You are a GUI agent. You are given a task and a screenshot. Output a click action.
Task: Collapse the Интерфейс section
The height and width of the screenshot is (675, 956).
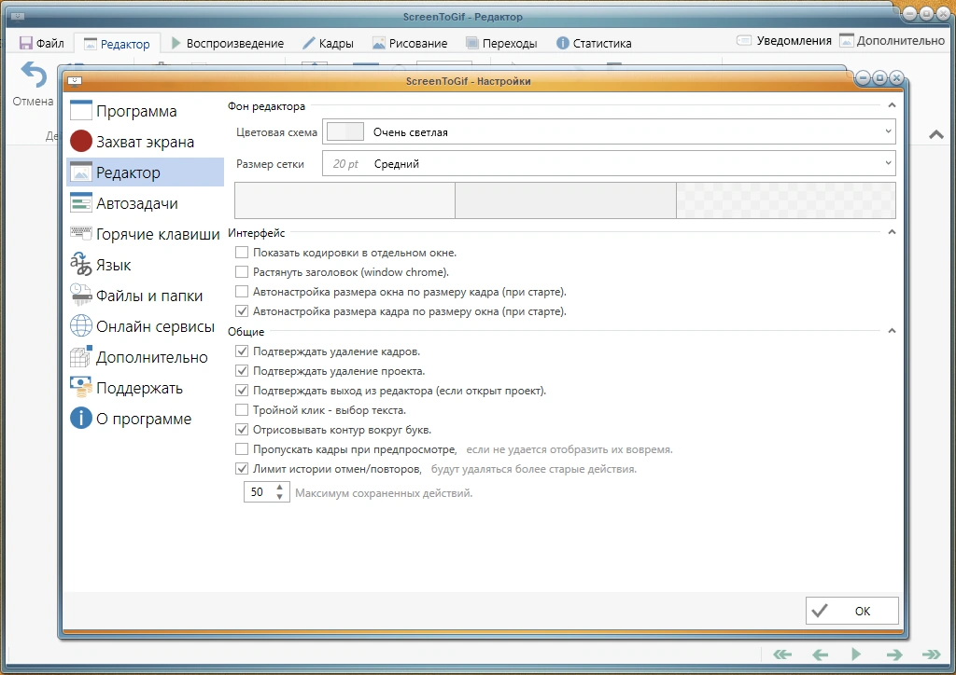pos(892,232)
